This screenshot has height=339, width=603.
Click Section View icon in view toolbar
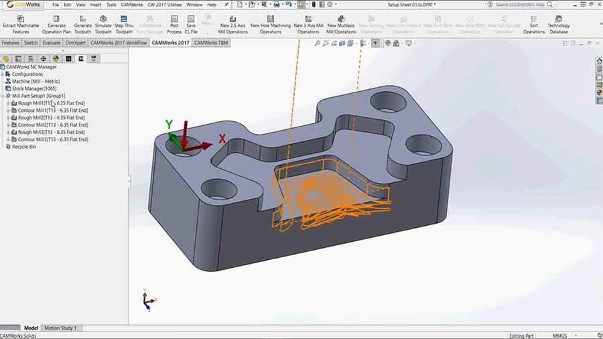(x=342, y=44)
